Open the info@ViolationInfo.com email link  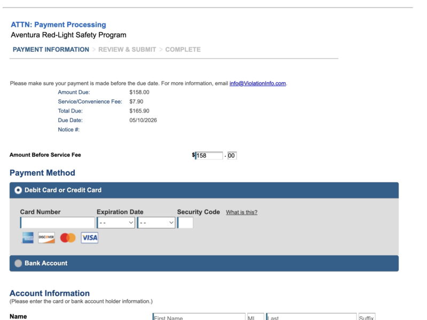coord(258,83)
